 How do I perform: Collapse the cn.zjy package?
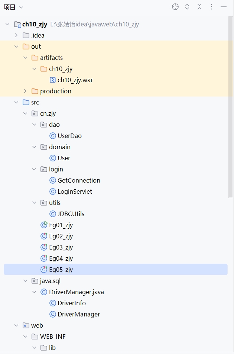tap(25, 113)
